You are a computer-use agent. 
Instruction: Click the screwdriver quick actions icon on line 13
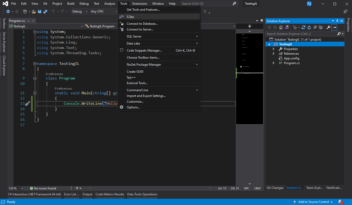tap(28, 104)
